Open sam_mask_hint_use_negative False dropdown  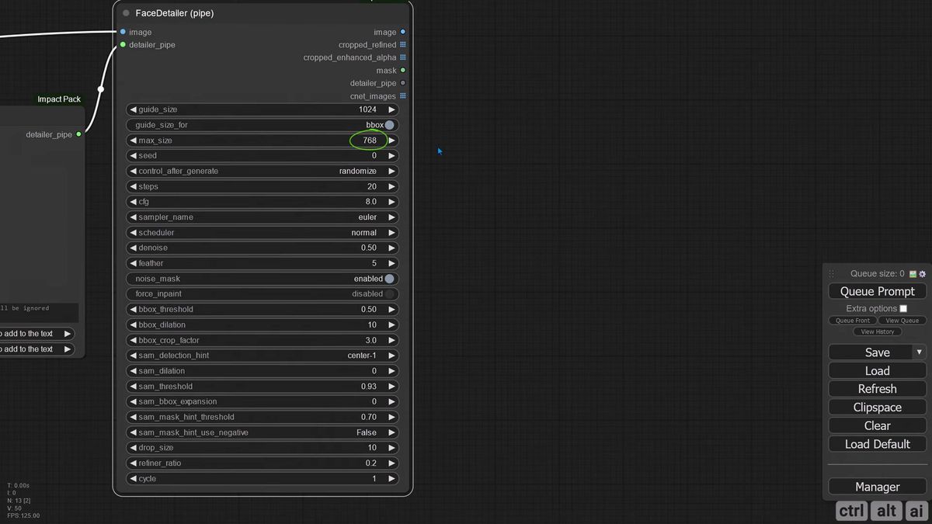tap(262, 432)
